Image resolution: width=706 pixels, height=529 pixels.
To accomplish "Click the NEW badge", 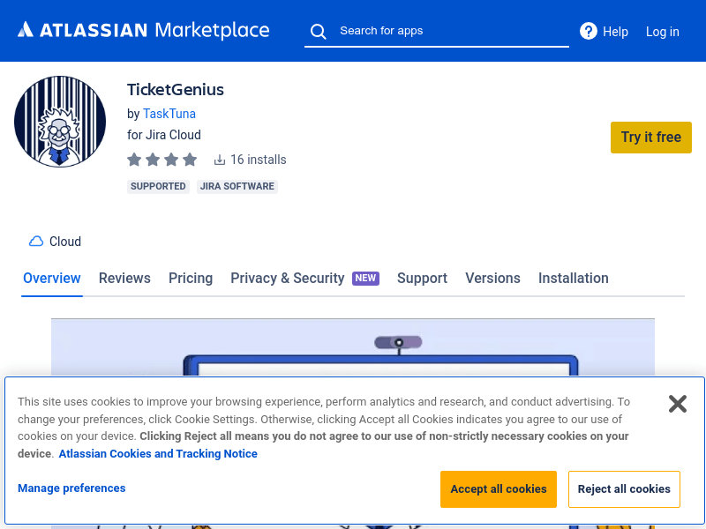I will tap(365, 278).
